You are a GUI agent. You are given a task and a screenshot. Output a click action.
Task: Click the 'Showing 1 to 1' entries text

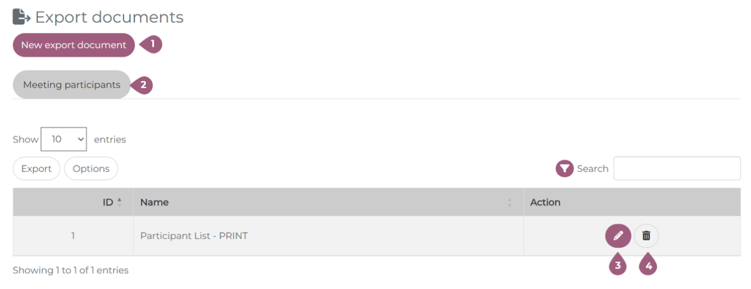71,270
